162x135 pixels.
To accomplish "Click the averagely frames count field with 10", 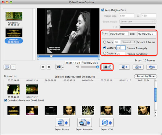I will (121, 48).
